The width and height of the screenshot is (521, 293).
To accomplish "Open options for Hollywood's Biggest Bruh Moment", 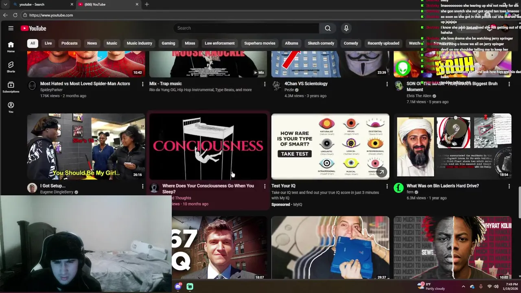I will [509, 84].
